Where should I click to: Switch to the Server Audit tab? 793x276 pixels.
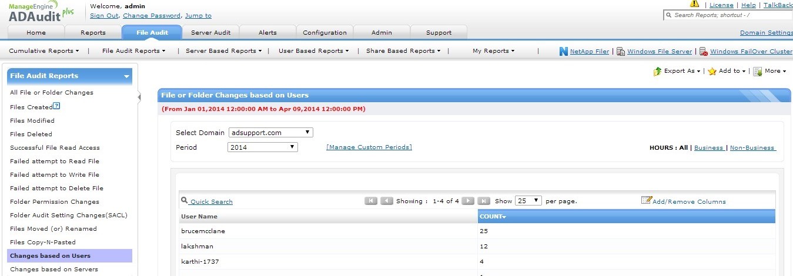[210, 32]
